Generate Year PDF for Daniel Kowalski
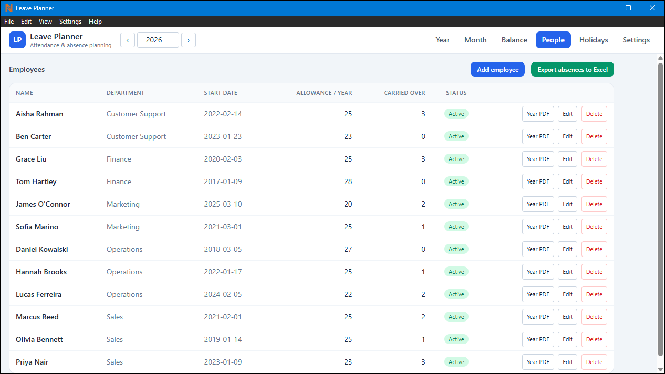665x374 pixels. [x=538, y=249]
